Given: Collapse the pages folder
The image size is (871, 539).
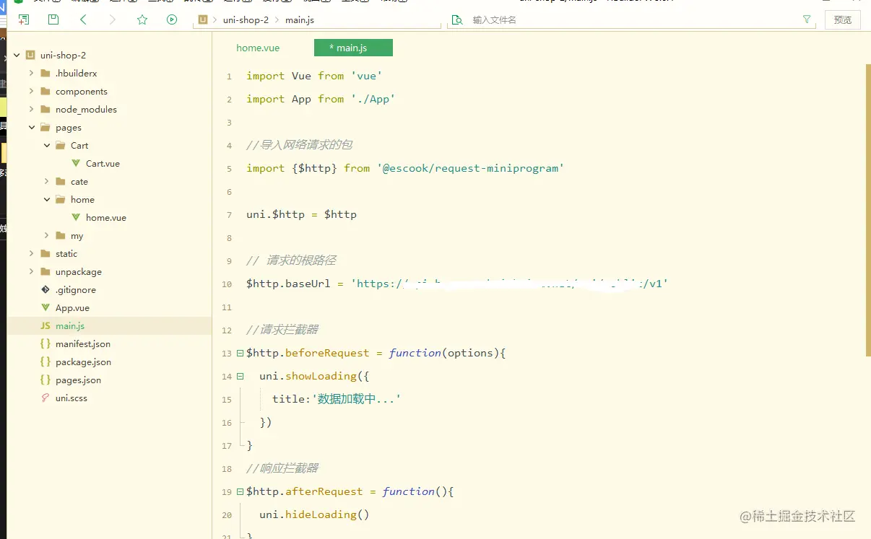Looking at the screenshot, I should coord(32,127).
